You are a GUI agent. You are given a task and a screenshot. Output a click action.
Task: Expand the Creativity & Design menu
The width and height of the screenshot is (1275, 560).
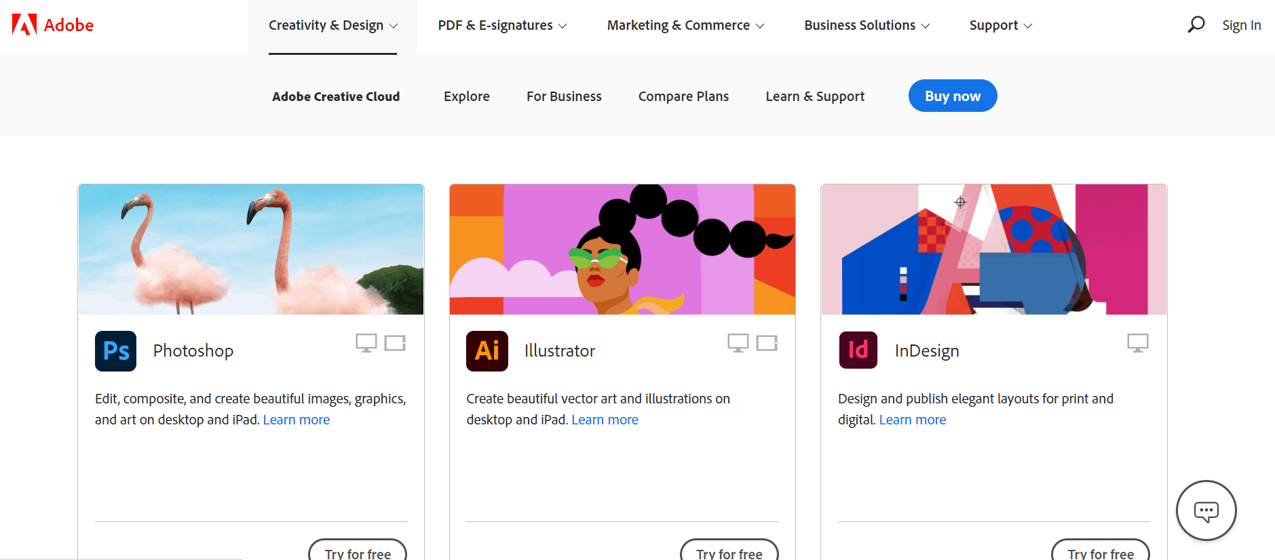pyautogui.click(x=332, y=26)
